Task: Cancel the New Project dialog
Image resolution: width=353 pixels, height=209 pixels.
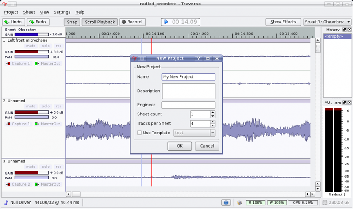Action: click(207, 146)
